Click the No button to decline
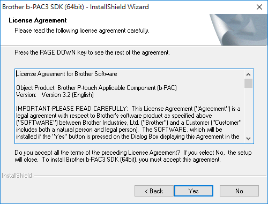Image resolution: width=268 pixels, height=204 pixels. coord(239,191)
